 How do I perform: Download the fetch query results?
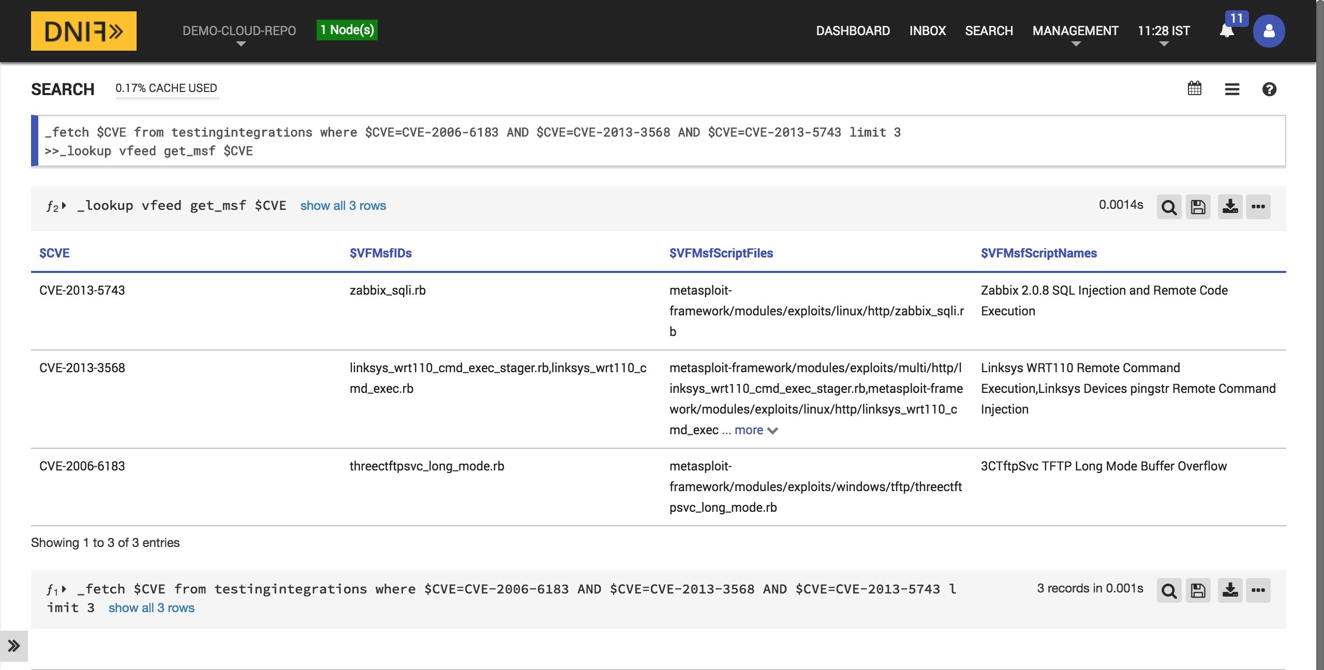point(1230,590)
